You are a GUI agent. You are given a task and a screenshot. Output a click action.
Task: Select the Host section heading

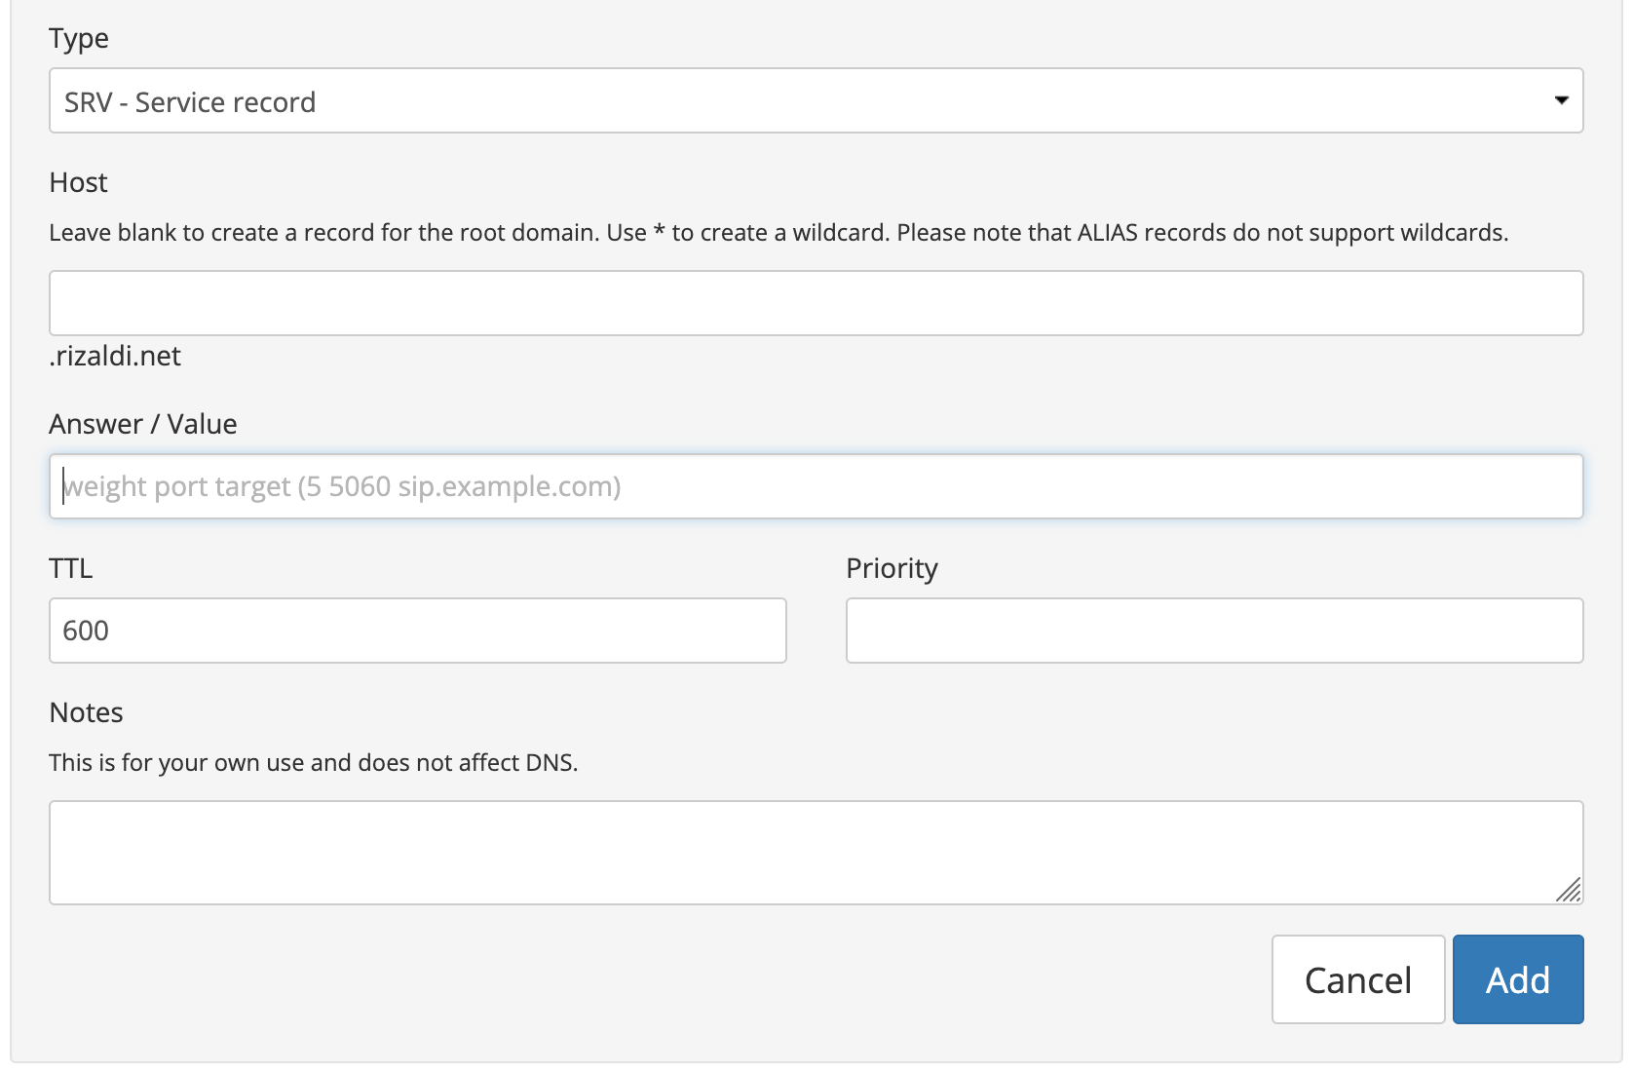pyautogui.click(x=78, y=182)
